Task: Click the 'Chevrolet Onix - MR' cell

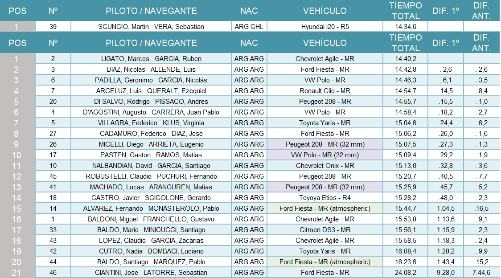Action: [324, 166]
